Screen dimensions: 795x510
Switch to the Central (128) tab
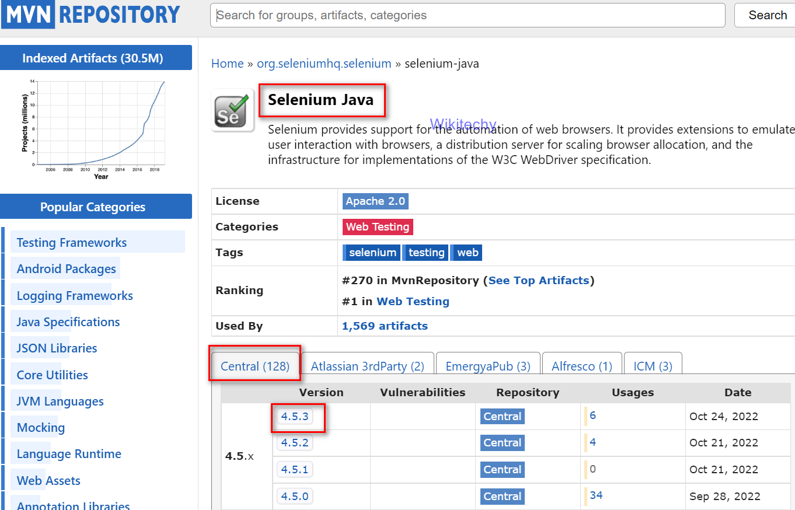tap(255, 366)
